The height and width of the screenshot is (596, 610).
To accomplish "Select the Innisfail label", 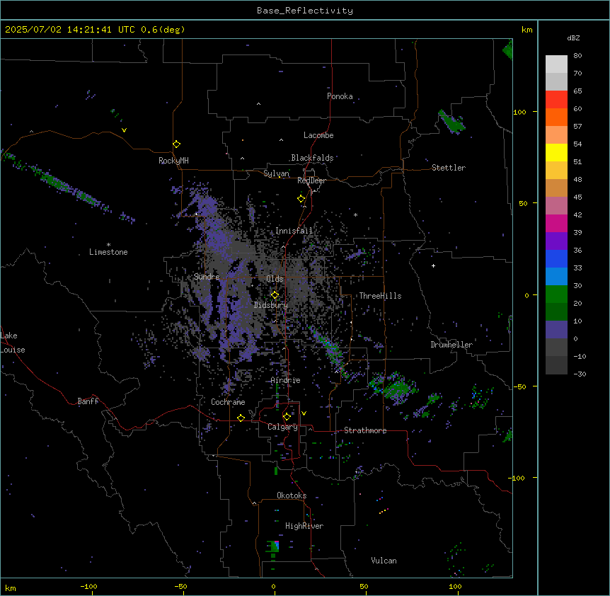I will tap(294, 231).
